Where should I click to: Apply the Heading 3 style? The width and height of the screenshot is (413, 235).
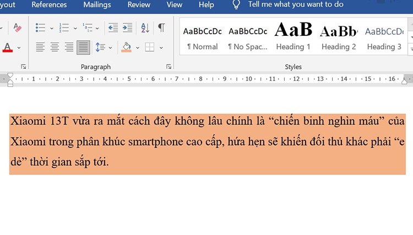coord(384,37)
